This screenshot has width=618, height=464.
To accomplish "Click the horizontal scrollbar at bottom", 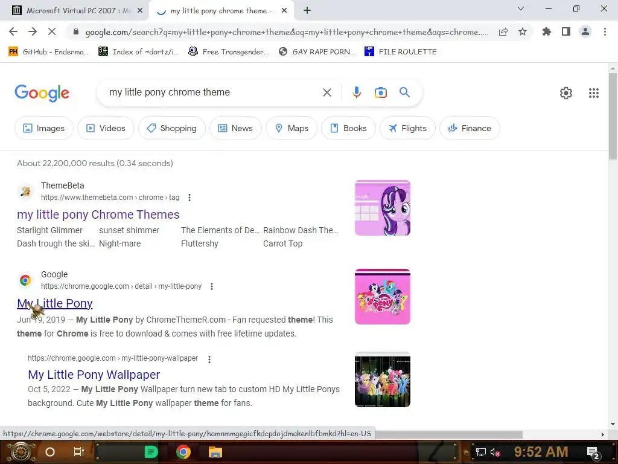I will [449, 434].
